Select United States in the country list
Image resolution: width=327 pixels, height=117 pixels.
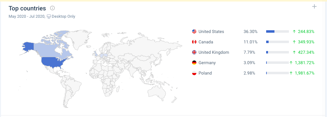point(211,31)
